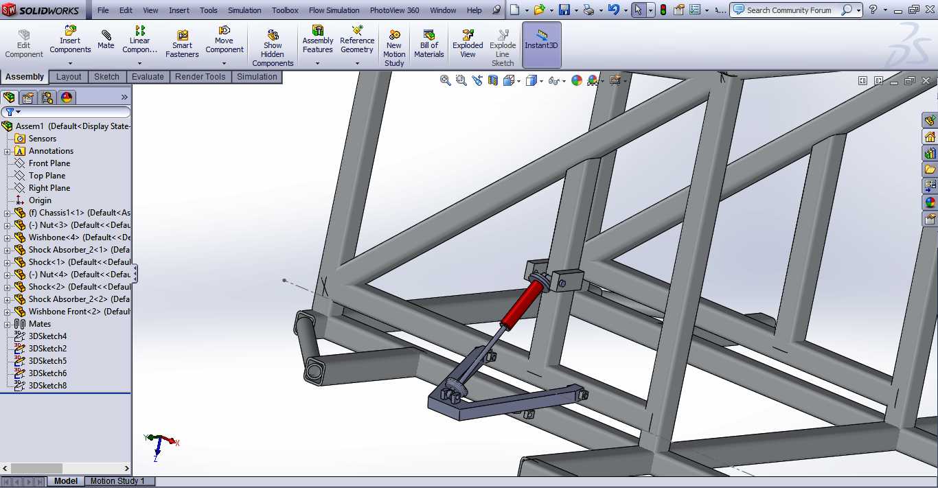Click the Rebuild traffic light icon
This screenshot has width=938, height=488.
click(x=663, y=10)
